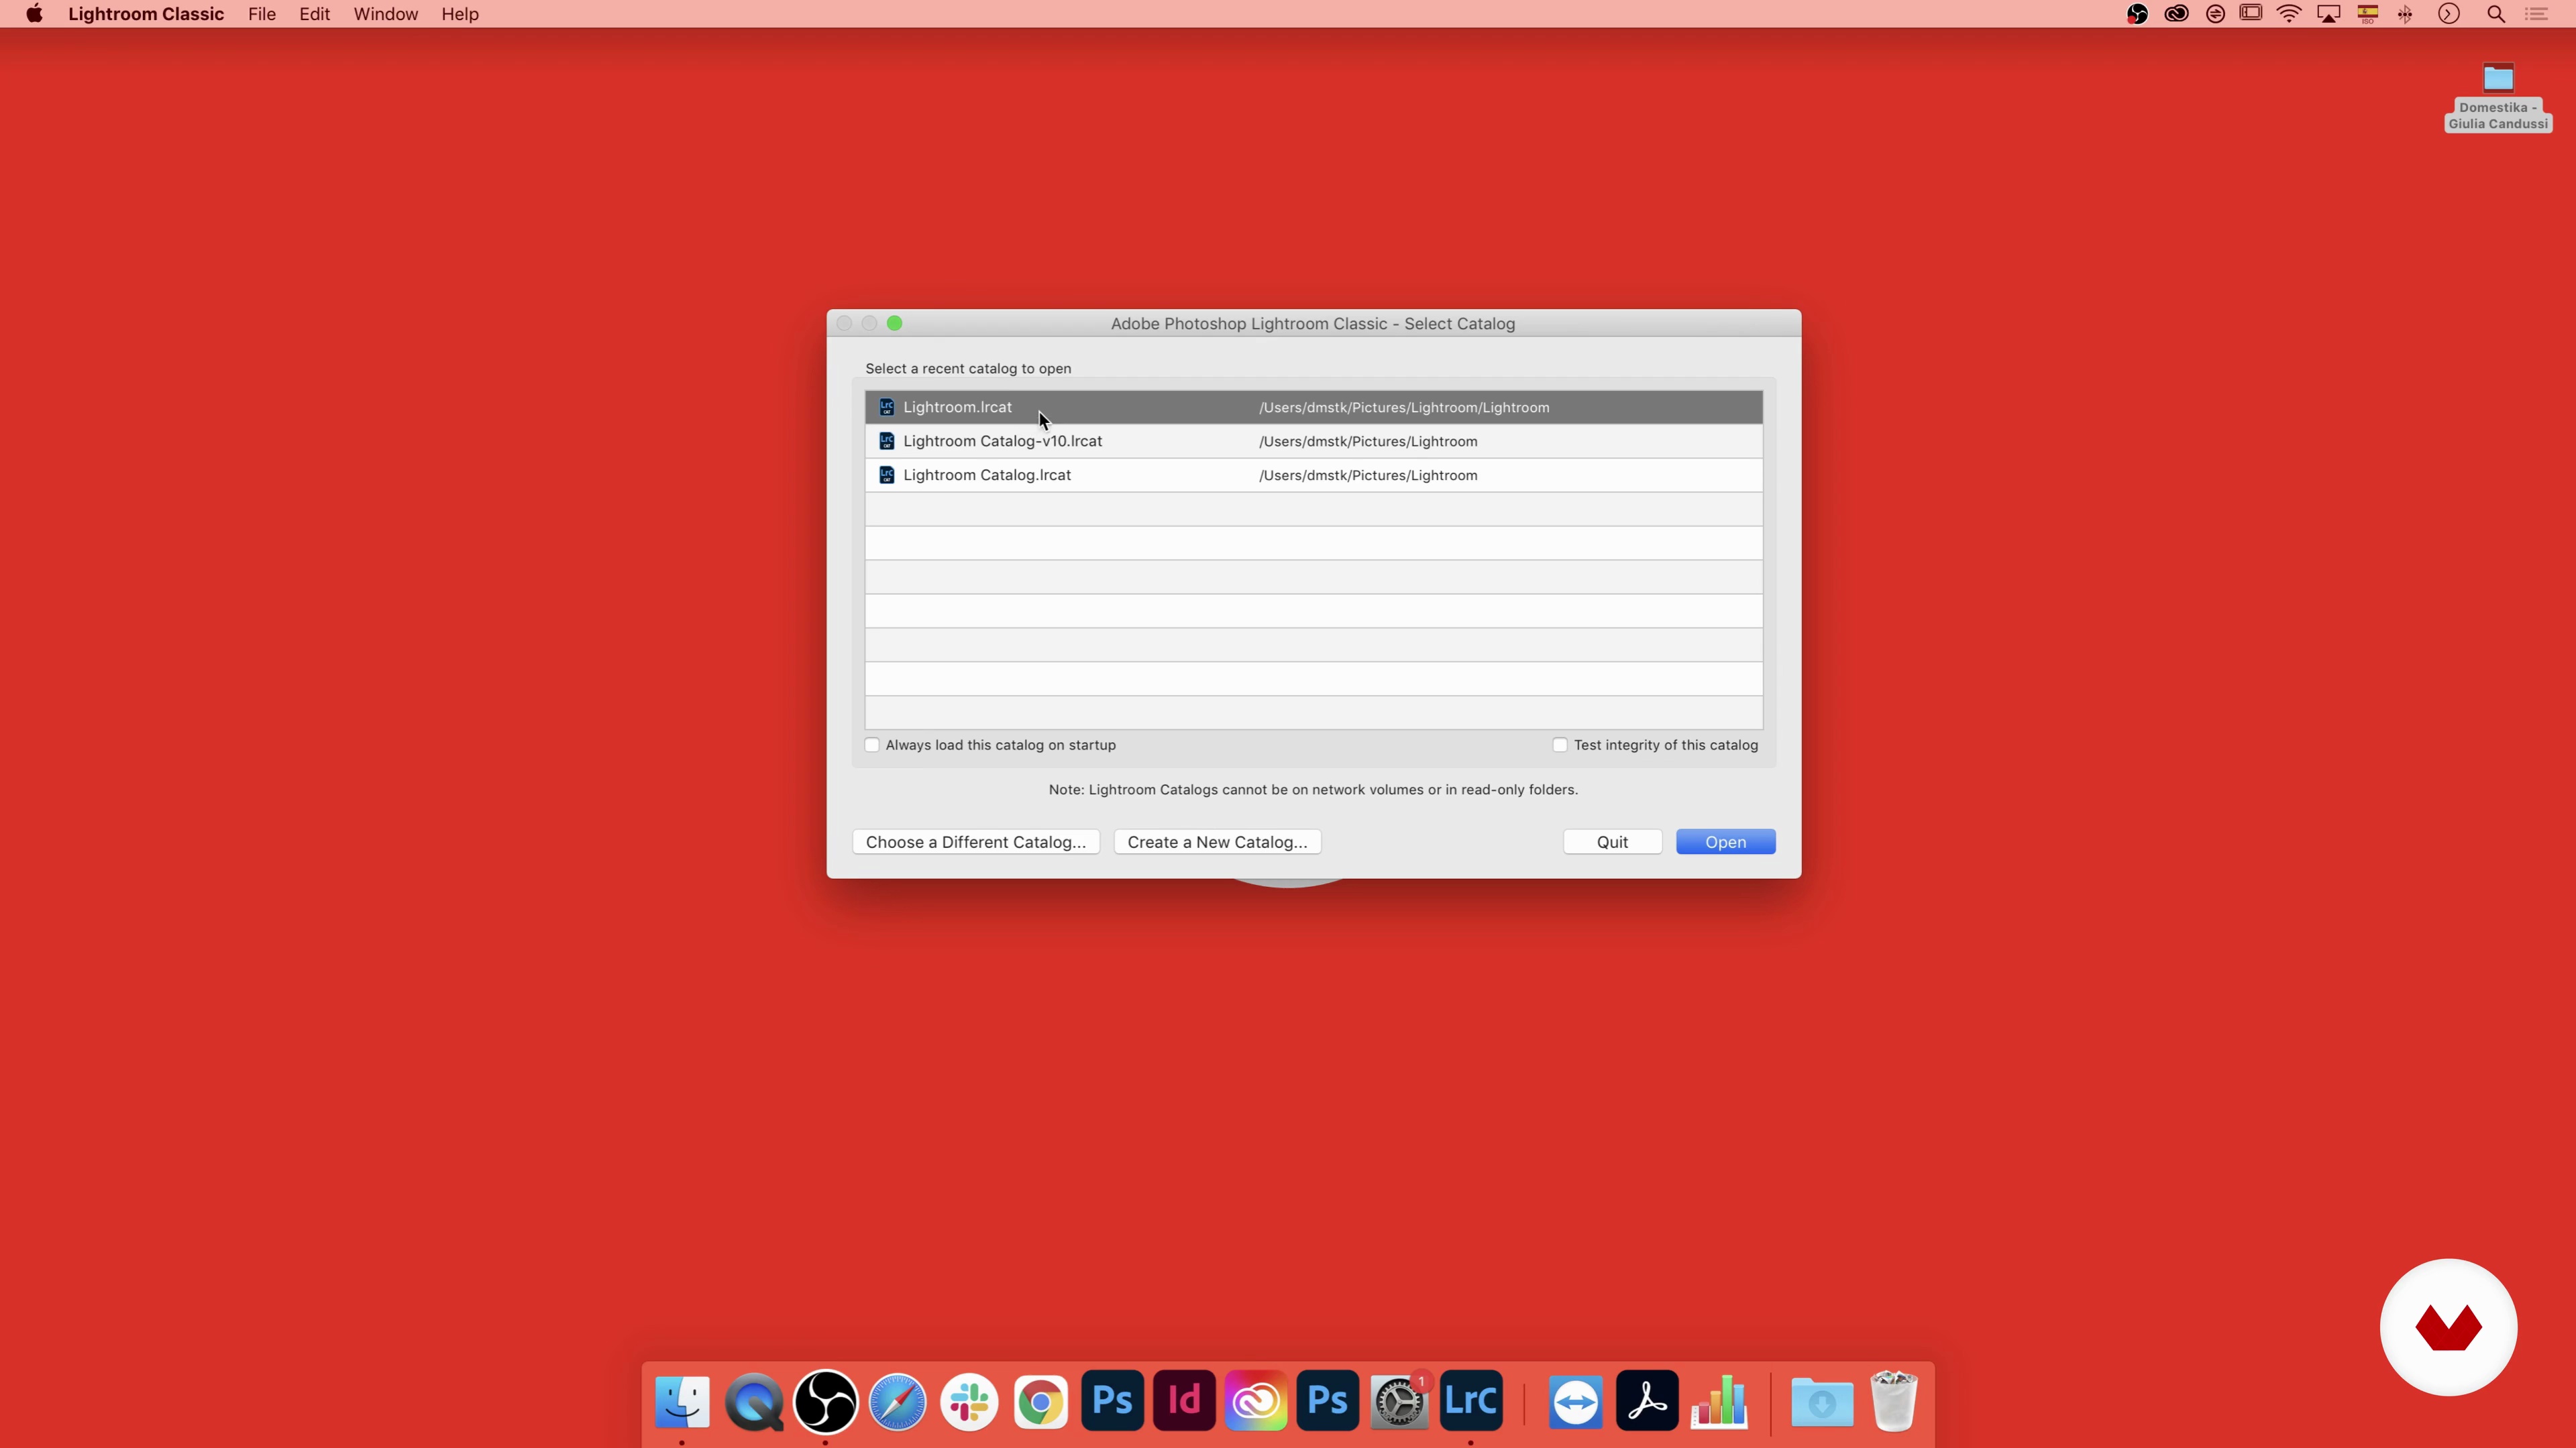
Task: Launch Slack from the Dock
Action: click(x=969, y=1401)
